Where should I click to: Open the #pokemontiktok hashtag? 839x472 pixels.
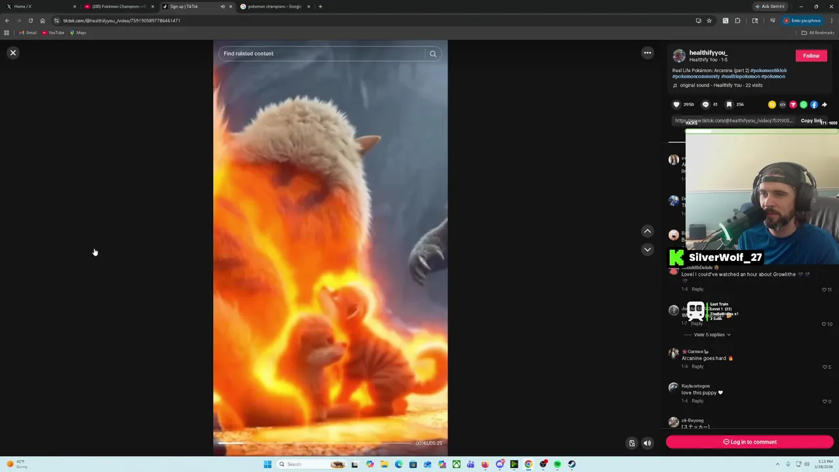768,70
